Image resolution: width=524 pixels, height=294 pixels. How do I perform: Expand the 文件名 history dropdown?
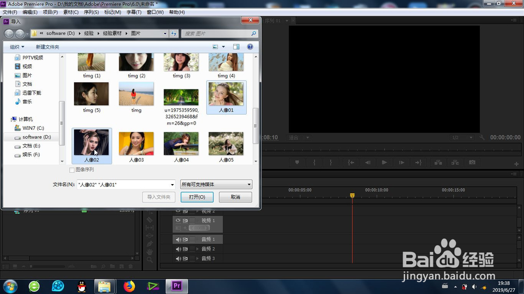coord(172,185)
